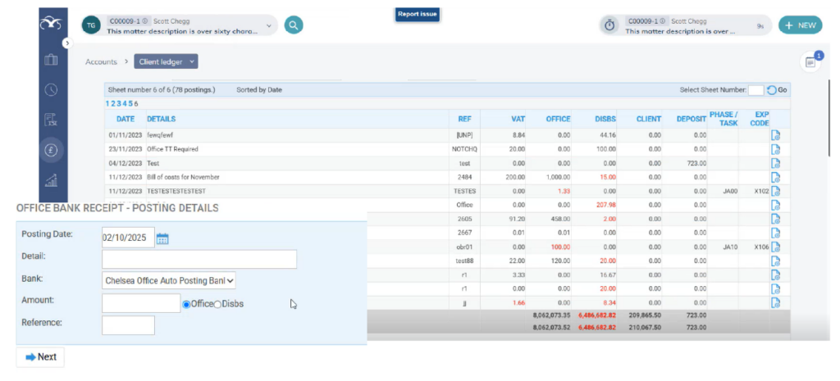Click the NEW button
This screenshot has width=840, height=381.
coord(800,25)
